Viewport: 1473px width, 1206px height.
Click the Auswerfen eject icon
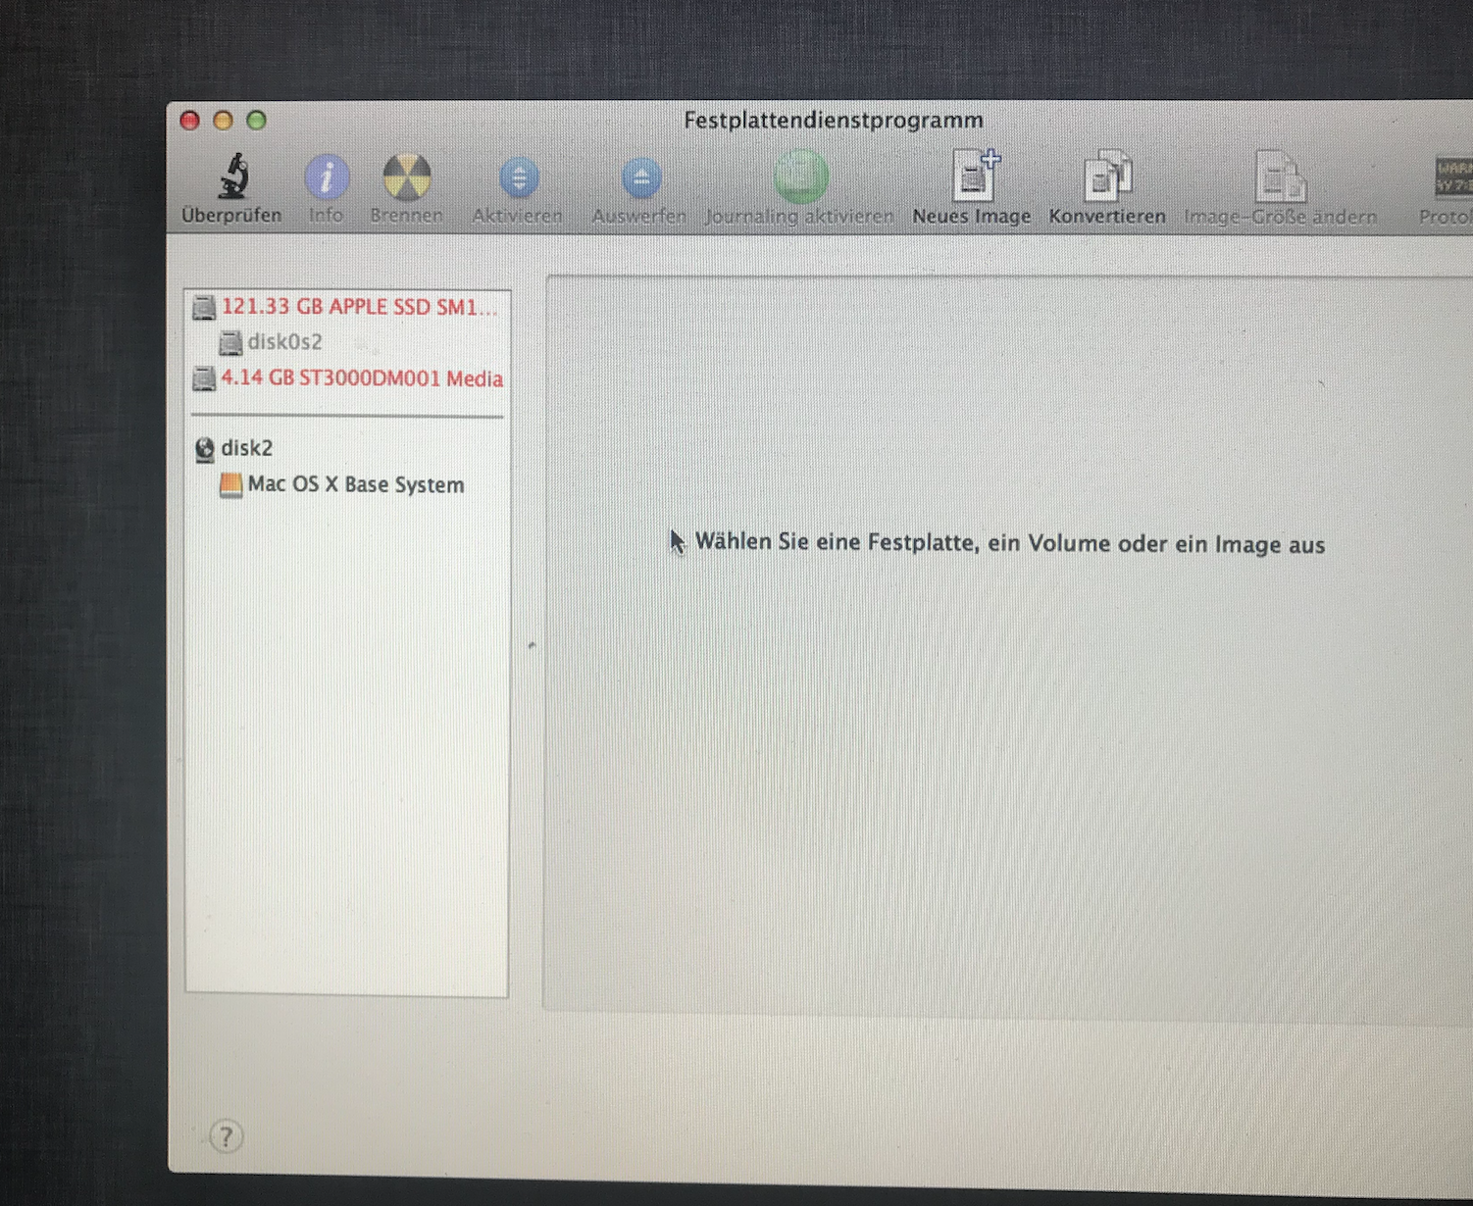pyautogui.click(x=641, y=178)
